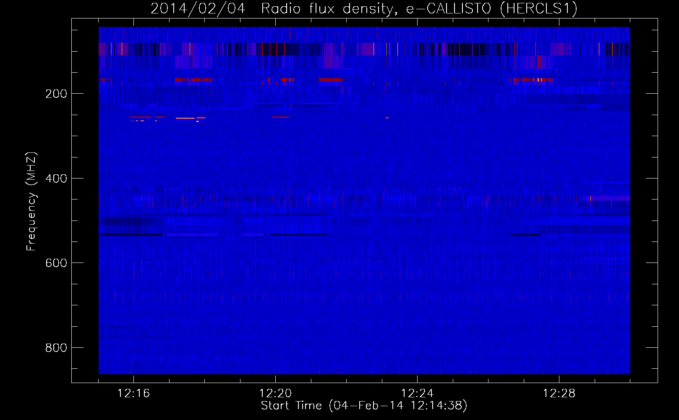This screenshot has height=420, width=679.
Task: Click the 200 frequency tick label
Action: [x=56, y=94]
